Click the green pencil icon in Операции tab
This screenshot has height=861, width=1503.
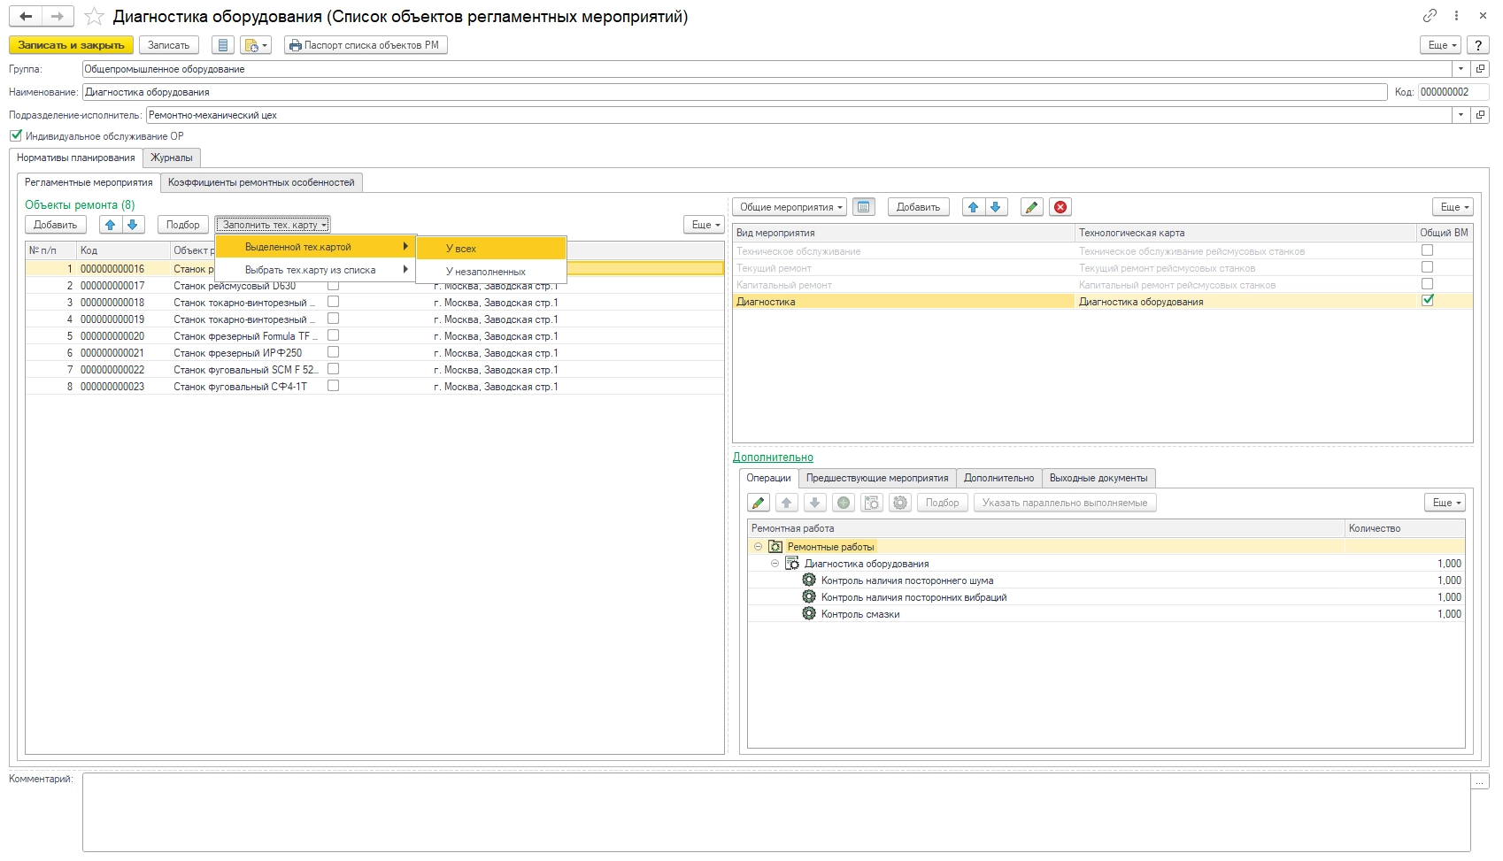tap(759, 503)
